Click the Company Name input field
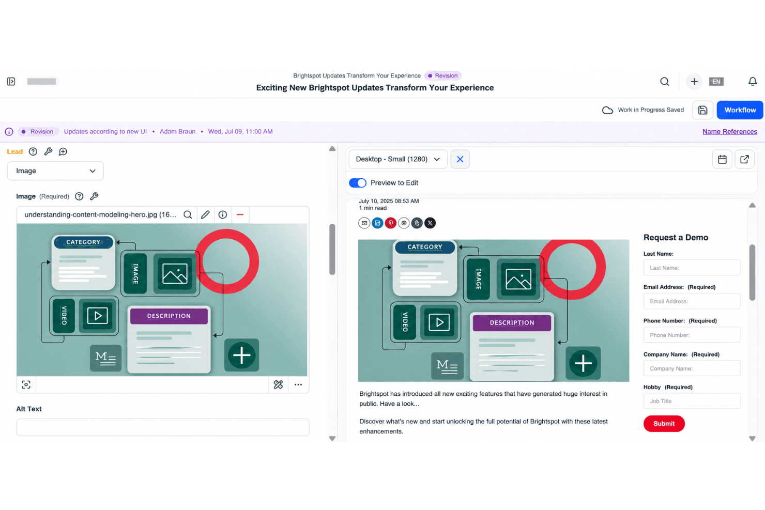The height and width of the screenshot is (510, 765). click(692, 368)
